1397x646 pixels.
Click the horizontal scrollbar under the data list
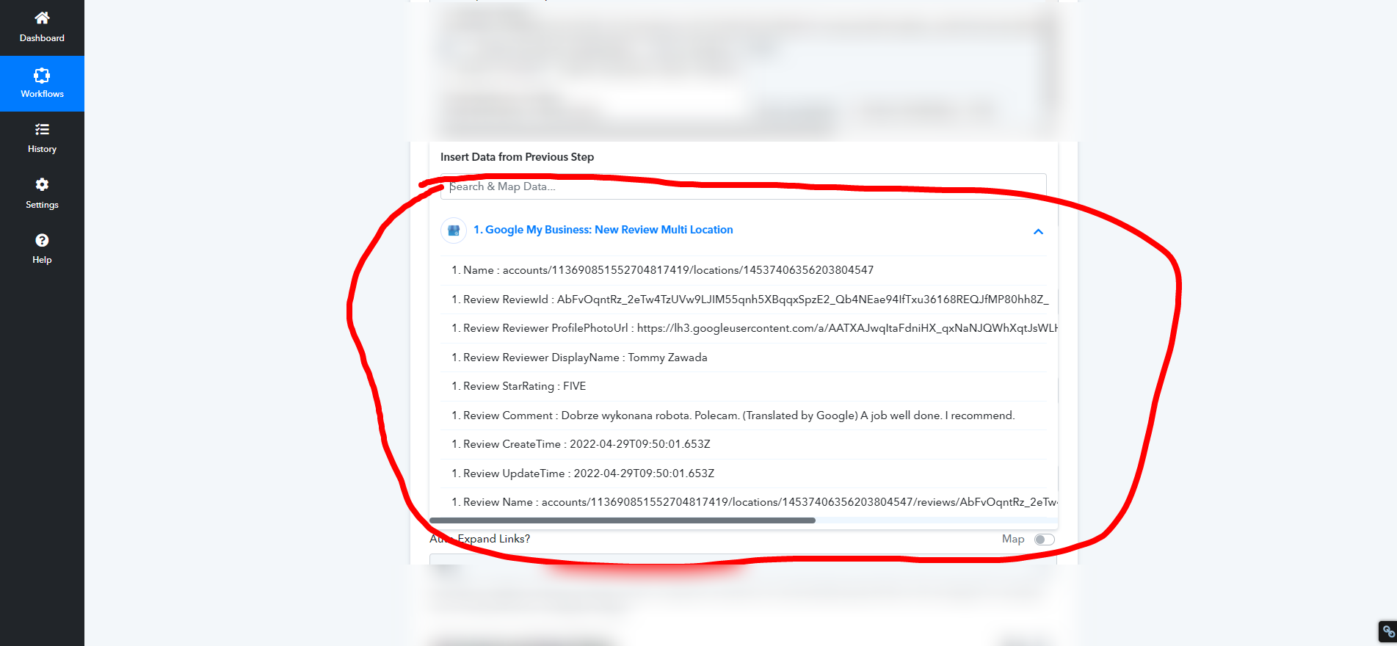click(622, 520)
